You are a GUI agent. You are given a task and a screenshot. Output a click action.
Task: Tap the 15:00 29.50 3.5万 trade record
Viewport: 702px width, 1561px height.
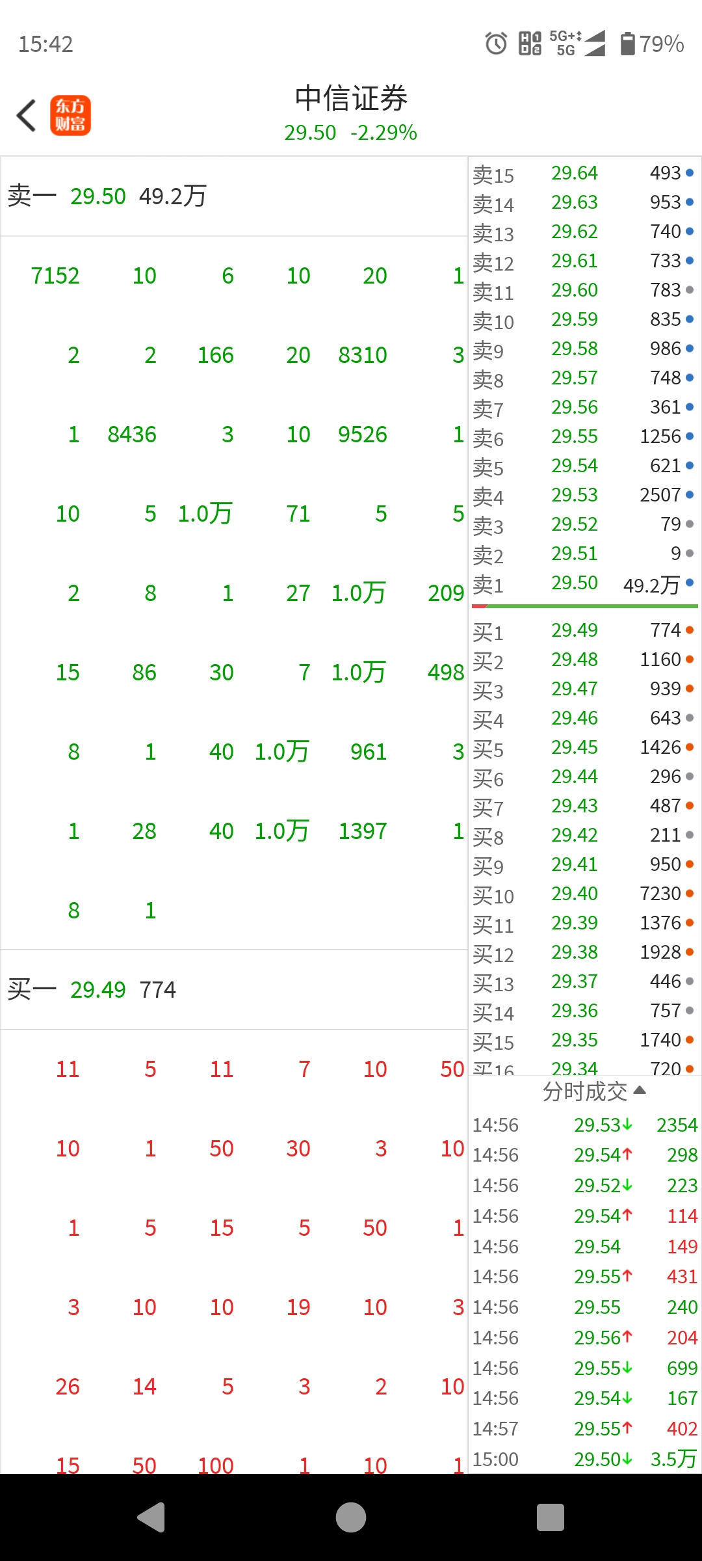585,1460
